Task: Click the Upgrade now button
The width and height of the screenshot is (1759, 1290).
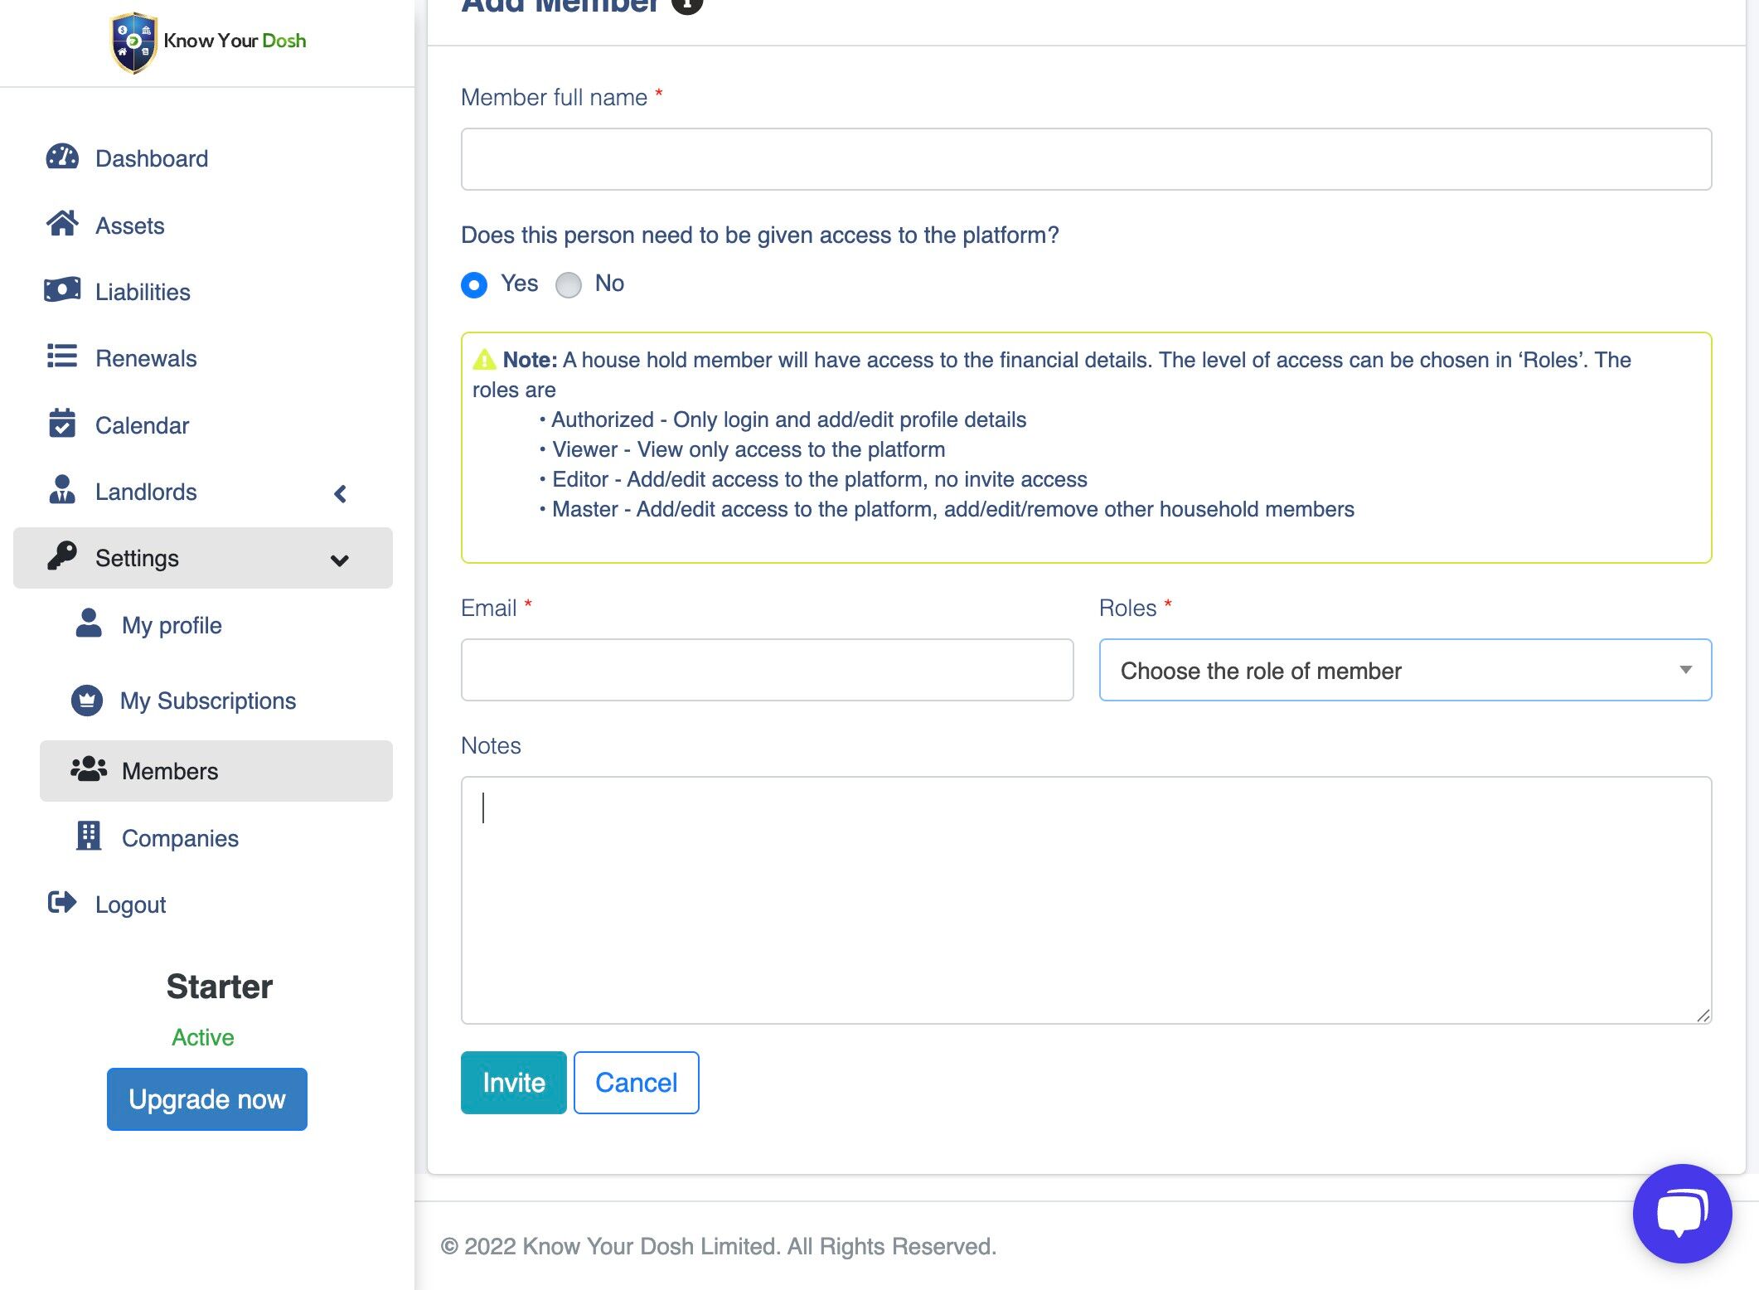Action: (x=206, y=1098)
